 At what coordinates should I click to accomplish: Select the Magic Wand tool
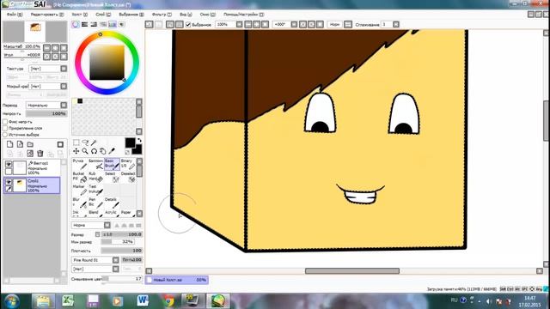[94, 142]
